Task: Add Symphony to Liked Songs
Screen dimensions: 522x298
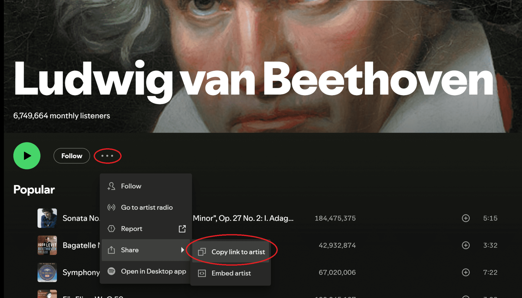Action: (466, 272)
